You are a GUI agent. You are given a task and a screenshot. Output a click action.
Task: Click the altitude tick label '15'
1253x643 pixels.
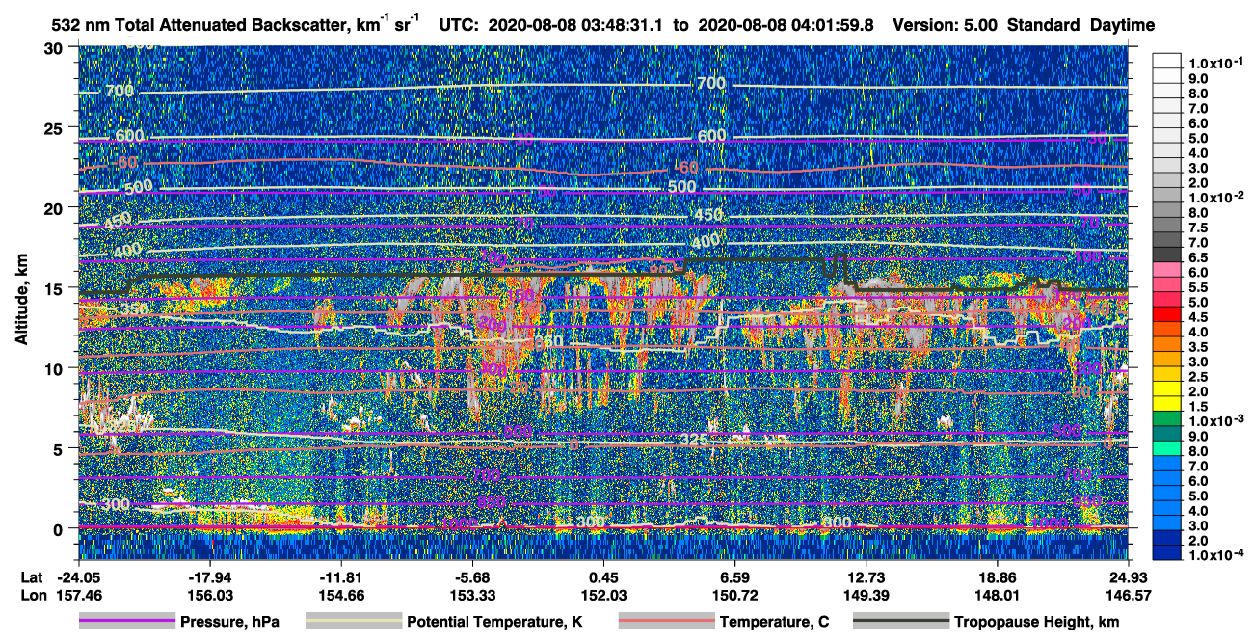coord(56,288)
